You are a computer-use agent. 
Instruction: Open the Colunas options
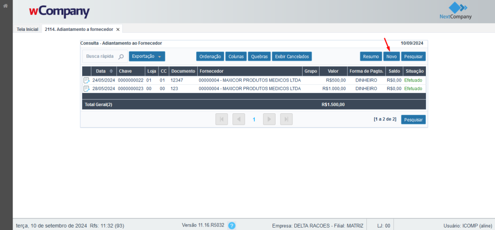pyautogui.click(x=236, y=56)
